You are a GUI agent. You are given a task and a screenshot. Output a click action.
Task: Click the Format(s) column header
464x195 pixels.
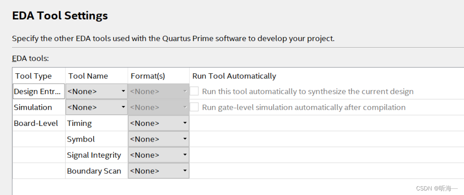tap(148, 76)
